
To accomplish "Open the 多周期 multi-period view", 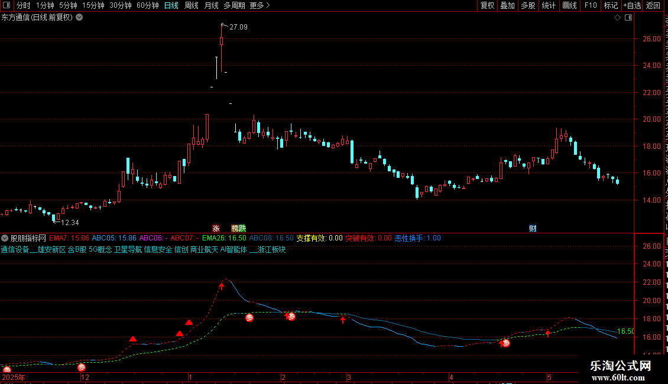I will pyautogui.click(x=234, y=5).
